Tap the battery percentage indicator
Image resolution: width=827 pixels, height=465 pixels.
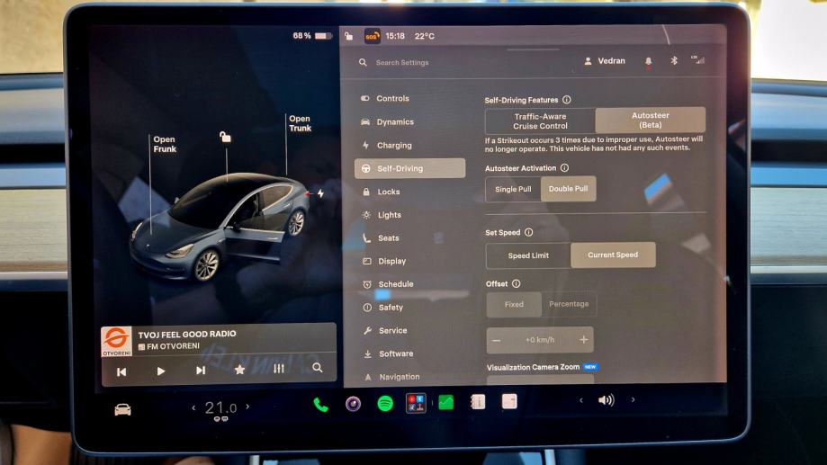[312, 36]
